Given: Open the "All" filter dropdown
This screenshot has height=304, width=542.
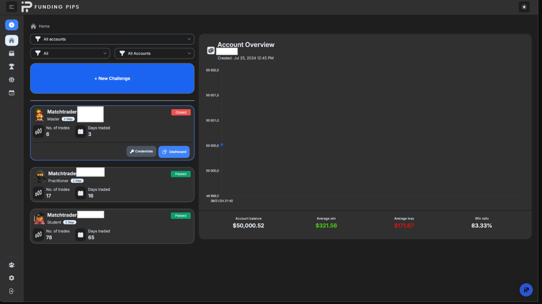Looking at the screenshot, I should tap(70, 53).
